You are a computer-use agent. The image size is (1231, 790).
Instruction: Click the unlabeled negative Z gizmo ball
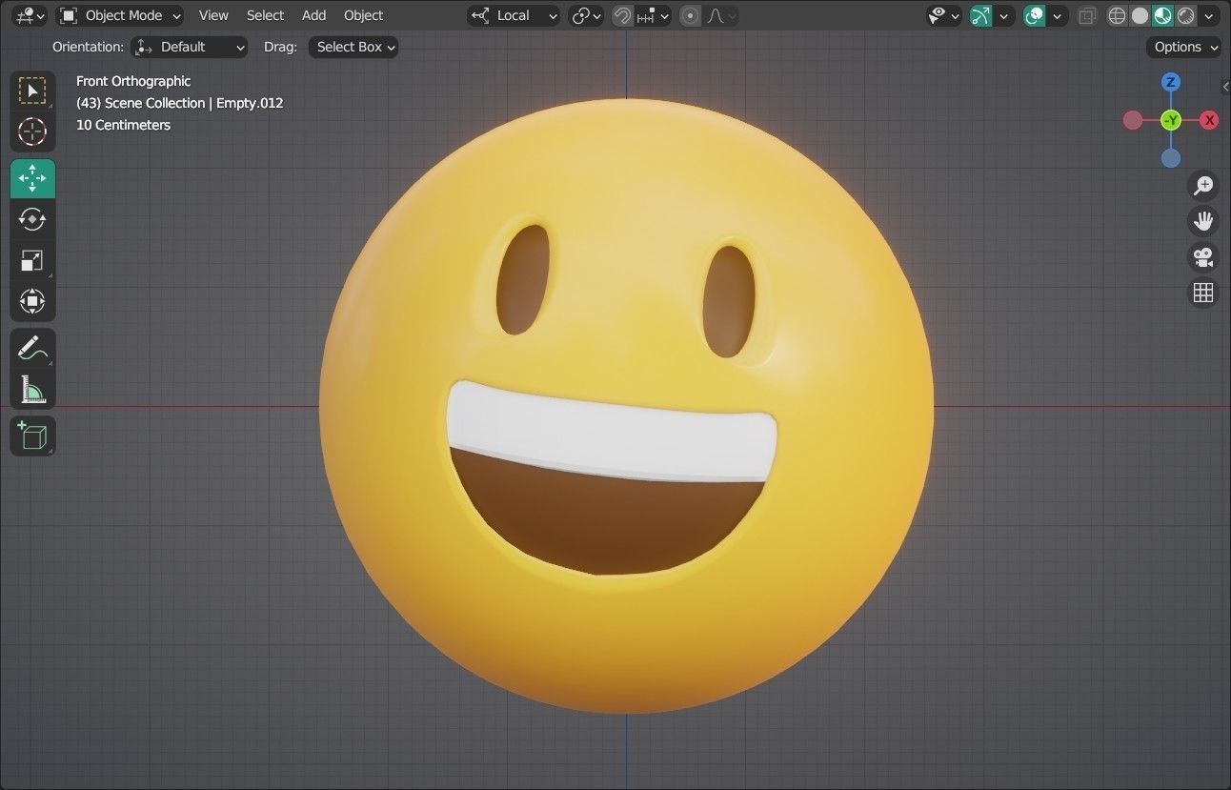pyautogui.click(x=1171, y=158)
